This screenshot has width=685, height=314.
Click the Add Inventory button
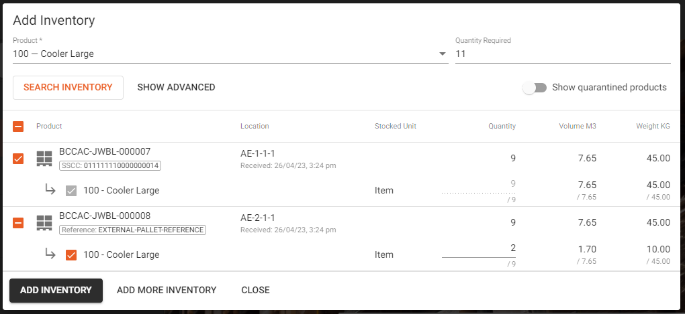56,290
